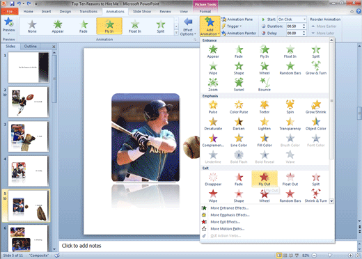The width and height of the screenshot is (362, 259).
Task: Switch to Slide Sorter view in status bar
Action: [285, 256]
